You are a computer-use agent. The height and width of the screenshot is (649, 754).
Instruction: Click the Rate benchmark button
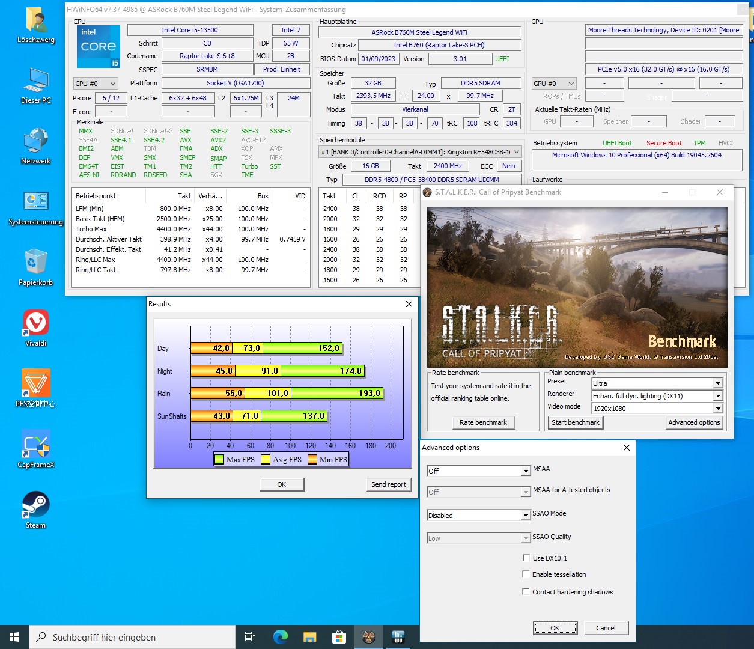tap(483, 422)
